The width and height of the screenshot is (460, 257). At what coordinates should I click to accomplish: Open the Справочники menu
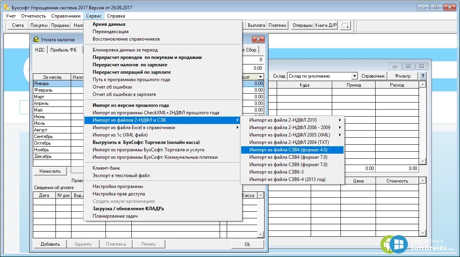tap(66, 16)
